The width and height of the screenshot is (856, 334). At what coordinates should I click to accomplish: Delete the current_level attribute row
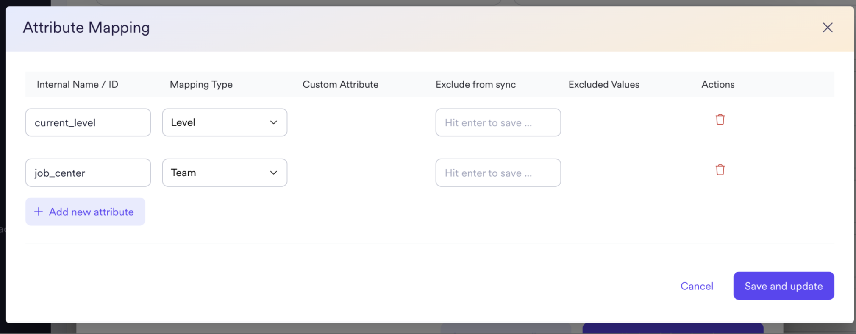[720, 120]
